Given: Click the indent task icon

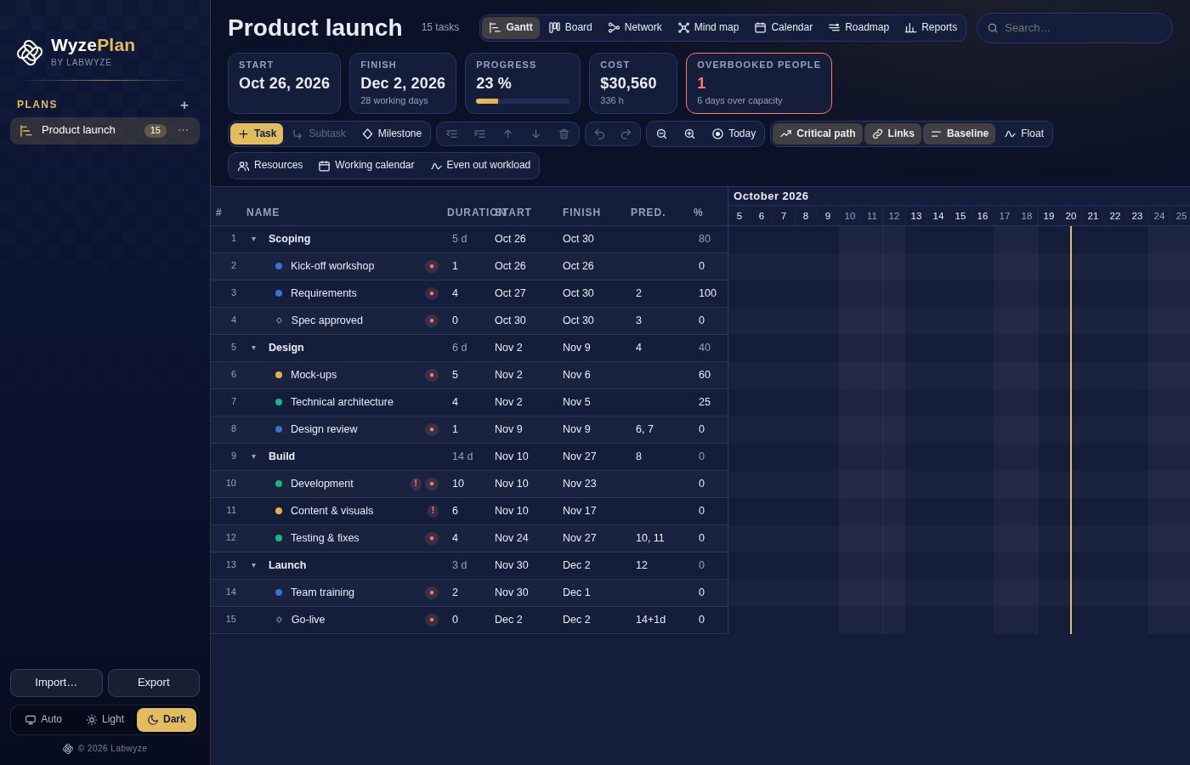Looking at the screenshot, I should click(x=479, y=134).
